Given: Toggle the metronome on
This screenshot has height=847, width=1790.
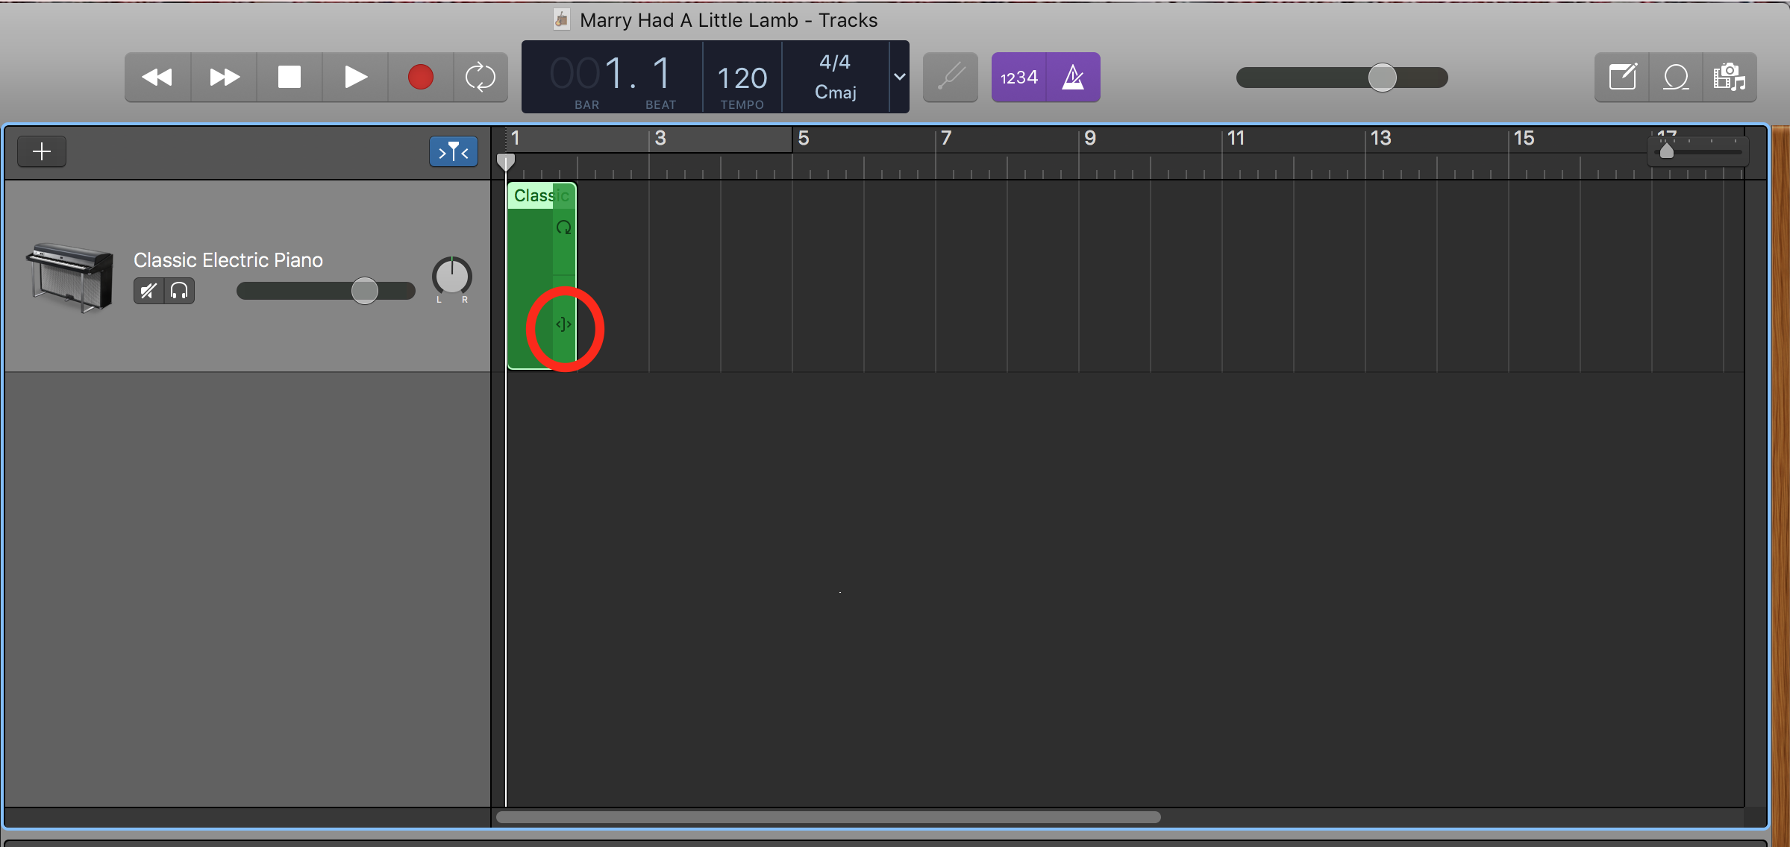Looking at the screenshot, I should point(1073,77).
